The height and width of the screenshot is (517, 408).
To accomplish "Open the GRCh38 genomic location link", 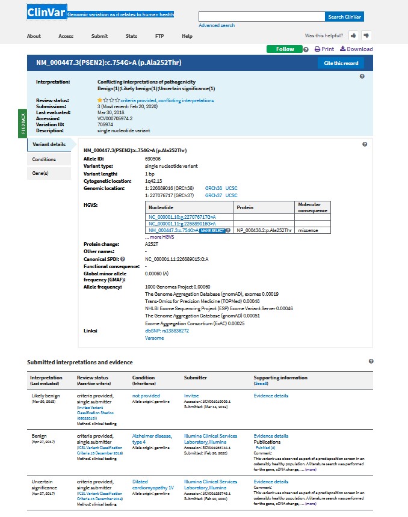I will (214, 188).
